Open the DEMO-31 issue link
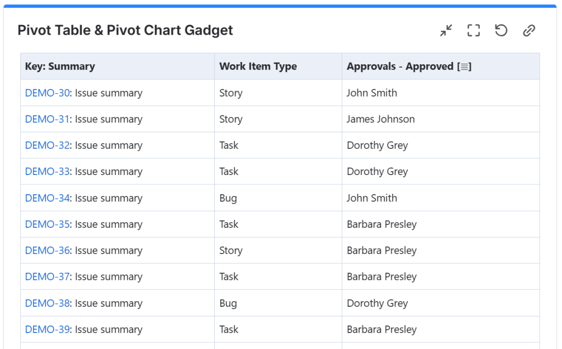The width and height of the screenshot is (562, 349). (47, 120)
